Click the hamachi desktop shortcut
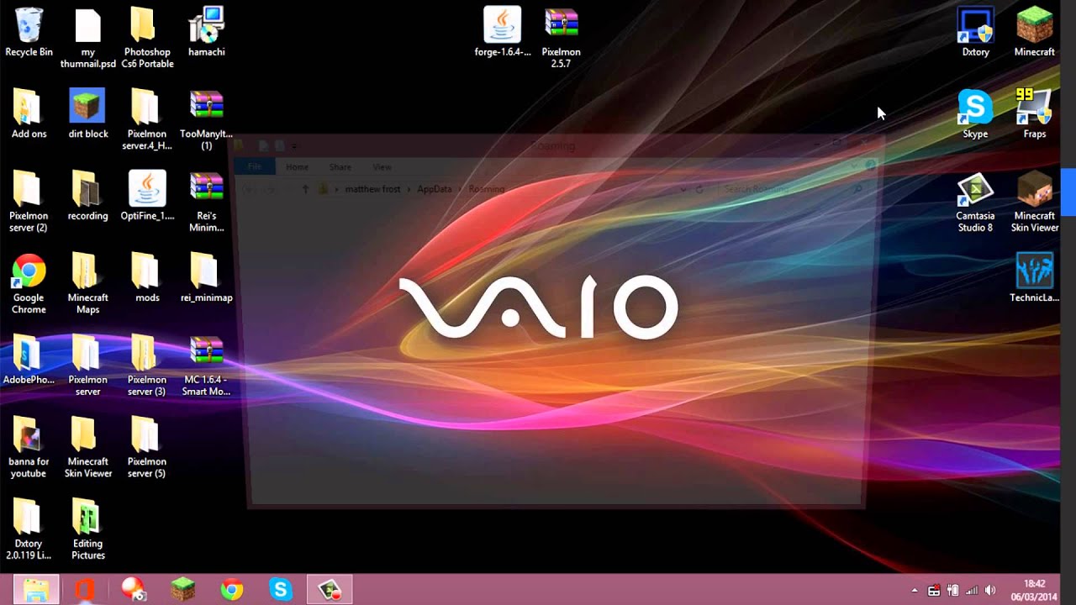This screenshot has width=1076, height=605. (x=206, y=33)
